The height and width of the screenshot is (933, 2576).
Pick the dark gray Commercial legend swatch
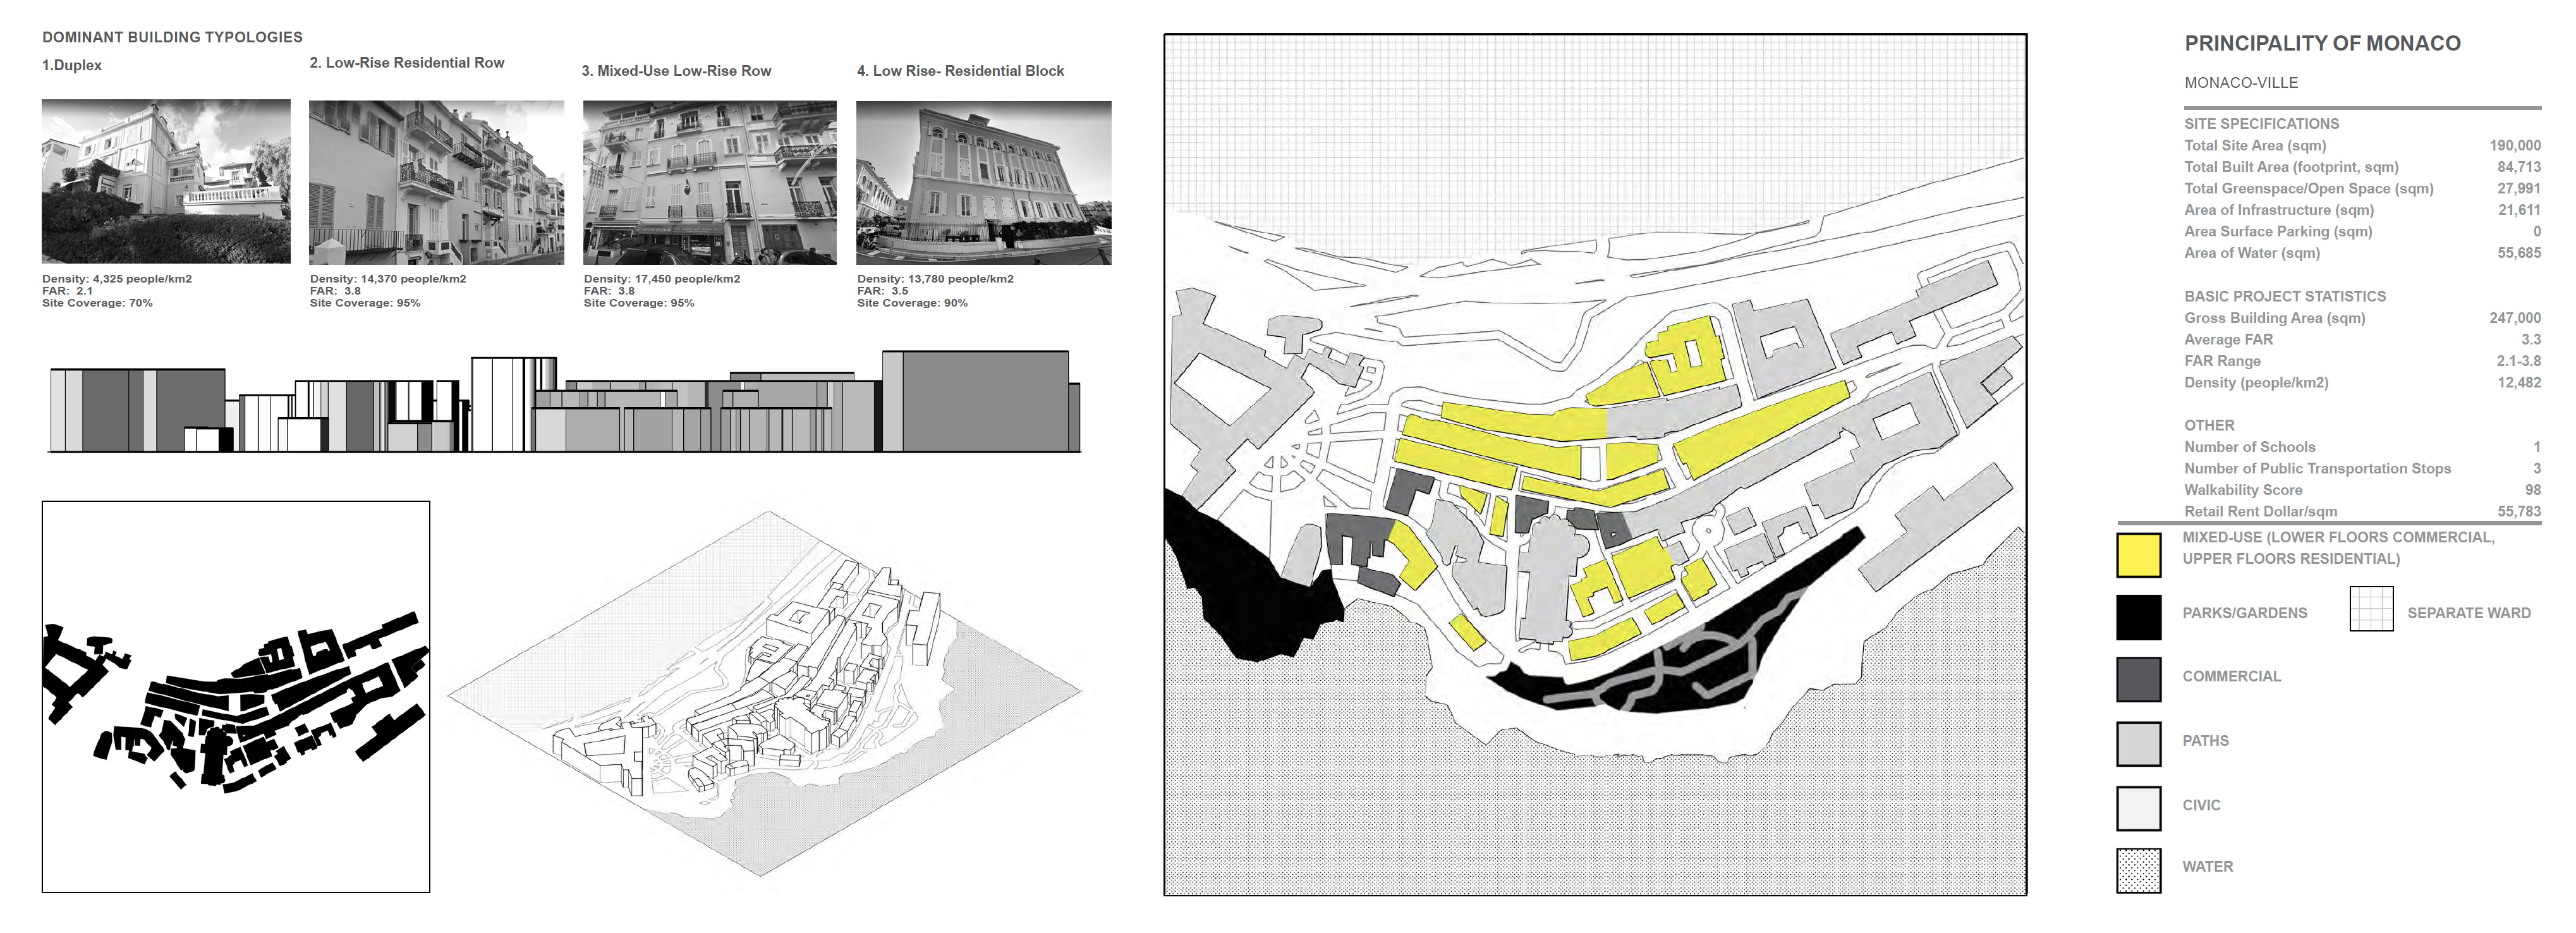[2138, 680]
